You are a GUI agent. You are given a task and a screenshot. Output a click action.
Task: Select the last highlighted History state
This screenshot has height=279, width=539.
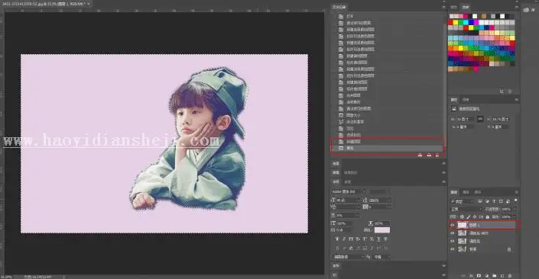[387, 148]
